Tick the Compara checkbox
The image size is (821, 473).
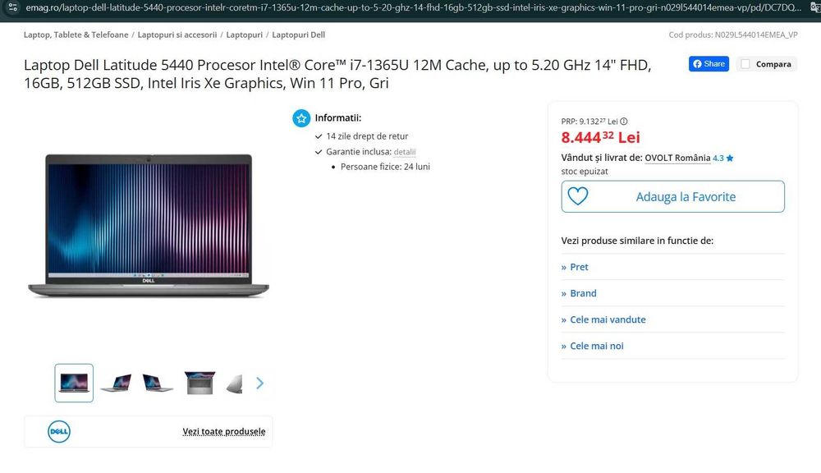coord(745,64)
